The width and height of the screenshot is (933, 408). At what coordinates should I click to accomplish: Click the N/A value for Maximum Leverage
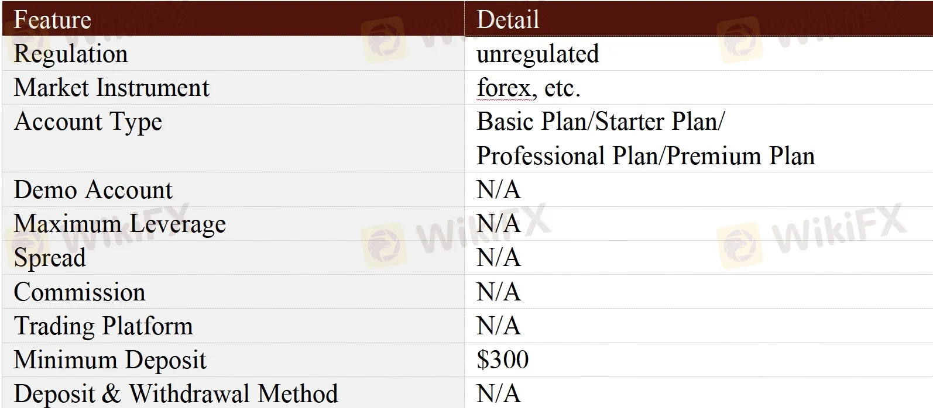pyautogui.click(x=498, y=224)
